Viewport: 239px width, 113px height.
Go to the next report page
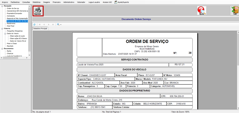click(49, 25)
